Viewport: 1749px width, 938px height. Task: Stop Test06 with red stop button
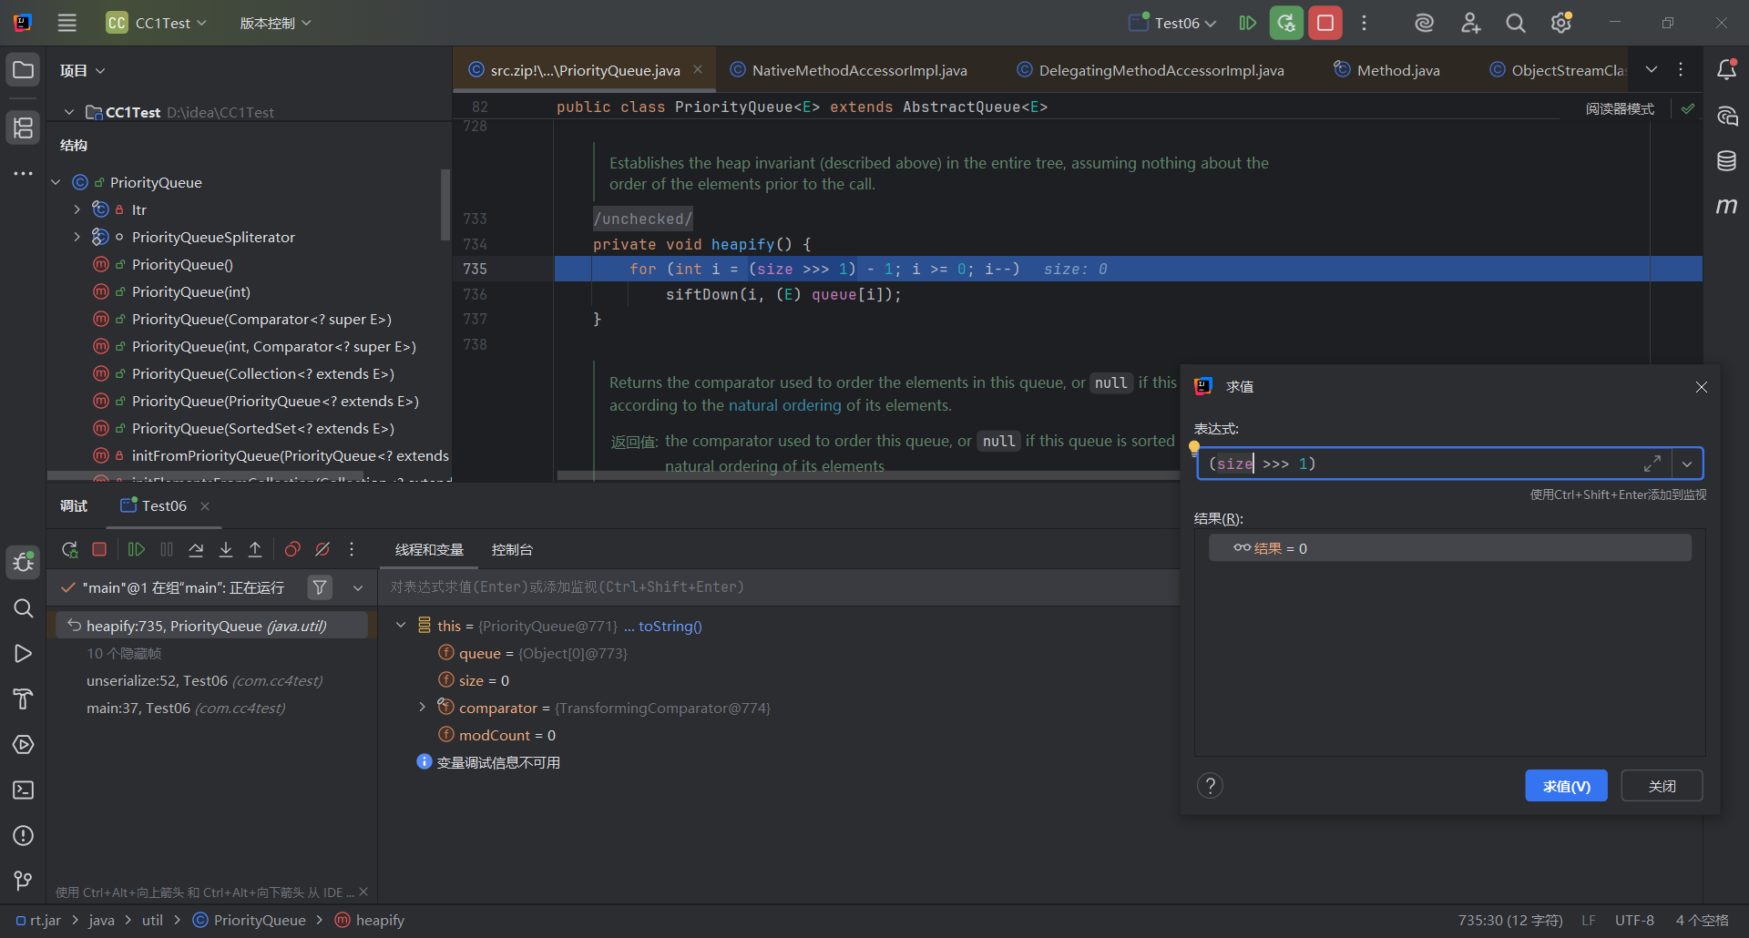pos(1325,23)
